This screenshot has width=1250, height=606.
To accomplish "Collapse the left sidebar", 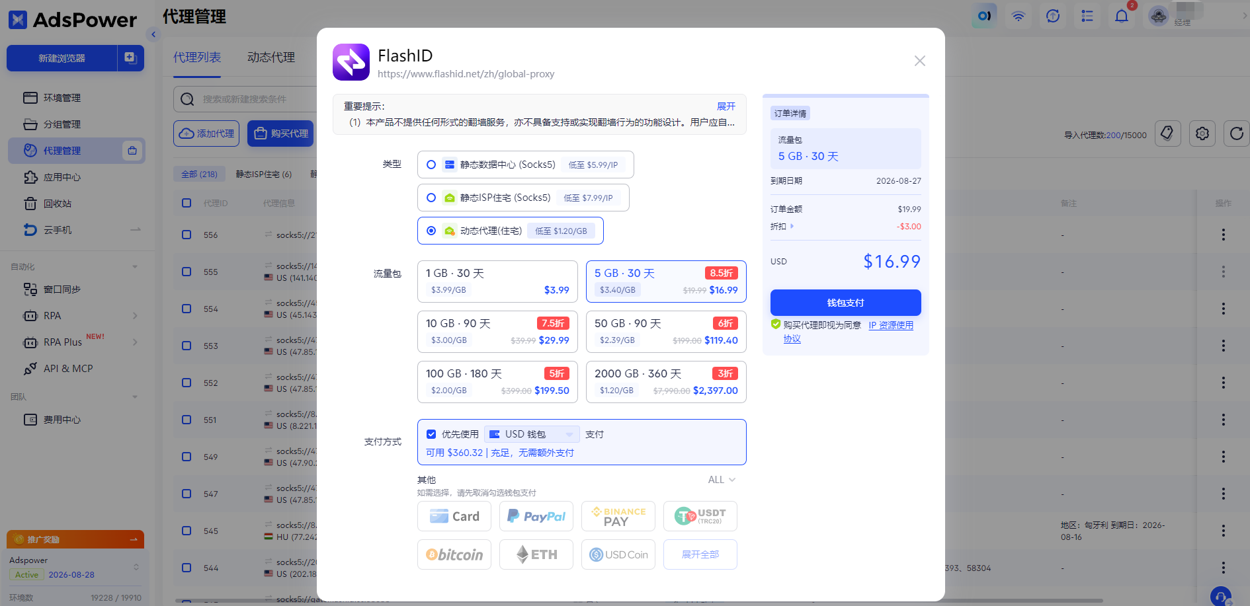I will (153, 34).
